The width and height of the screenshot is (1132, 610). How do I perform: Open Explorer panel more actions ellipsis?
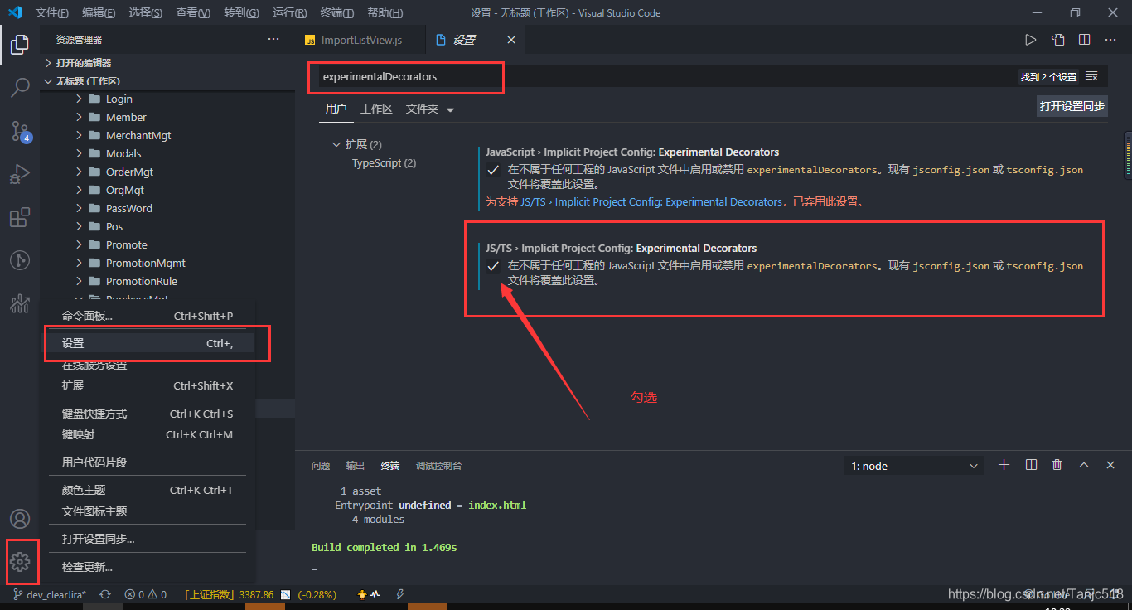coord(273,40)
